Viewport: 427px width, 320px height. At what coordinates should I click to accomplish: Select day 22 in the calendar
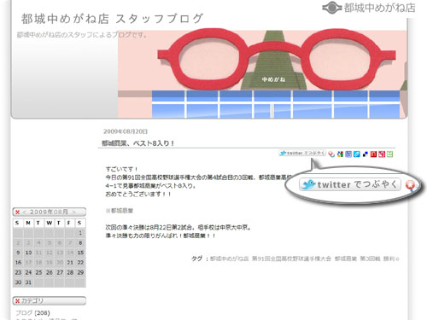(x=80, y=263)
